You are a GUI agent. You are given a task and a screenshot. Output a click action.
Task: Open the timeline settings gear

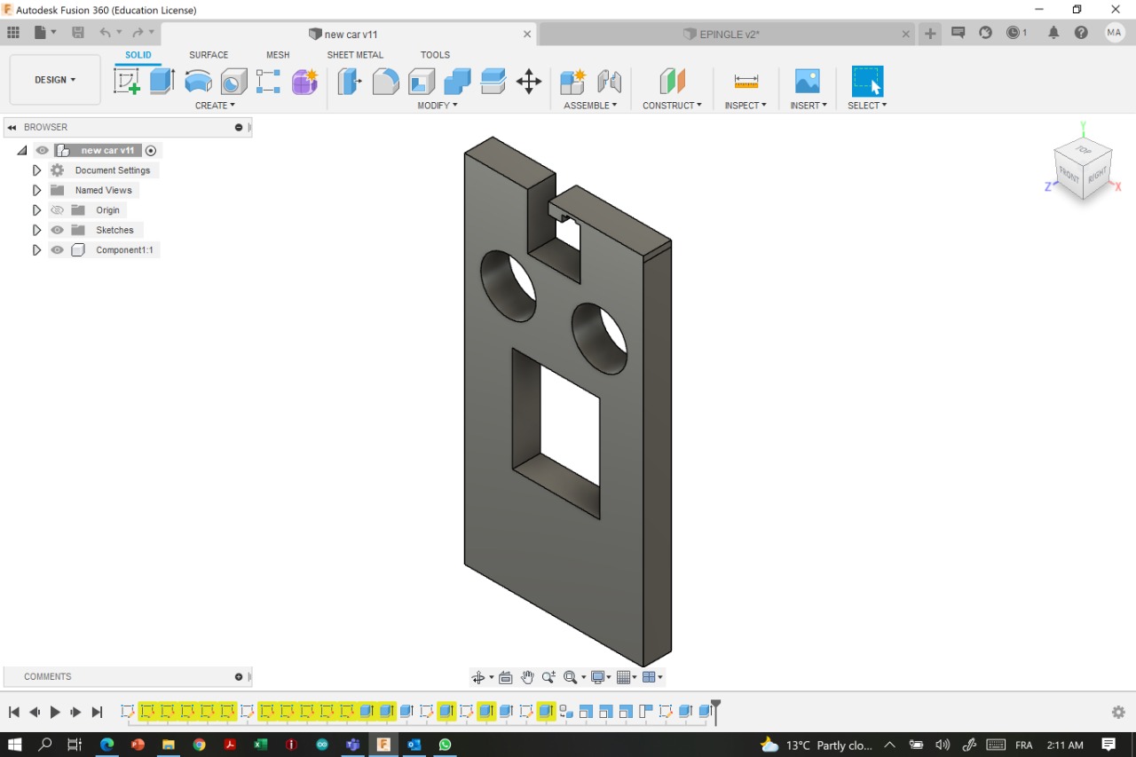click(1118, 712)
